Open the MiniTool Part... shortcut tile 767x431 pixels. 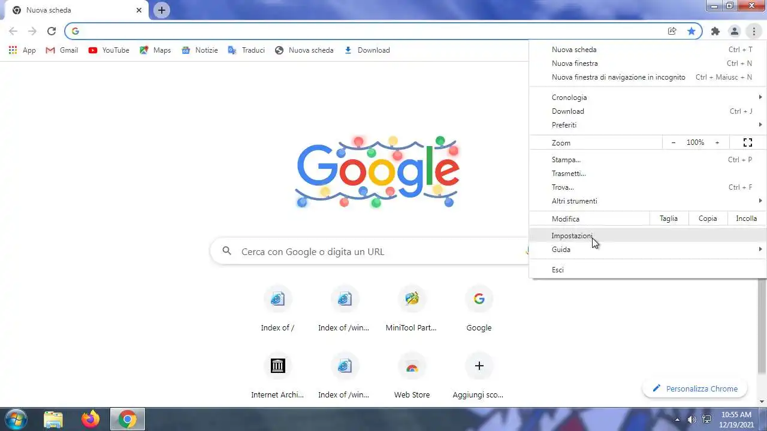(411, 308)
